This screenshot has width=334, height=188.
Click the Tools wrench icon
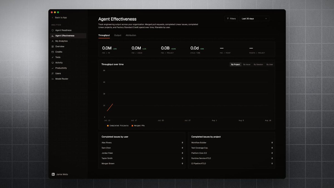[53, 57]
